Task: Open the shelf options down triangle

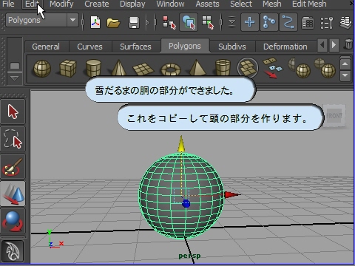Action: tap(14, 78)
